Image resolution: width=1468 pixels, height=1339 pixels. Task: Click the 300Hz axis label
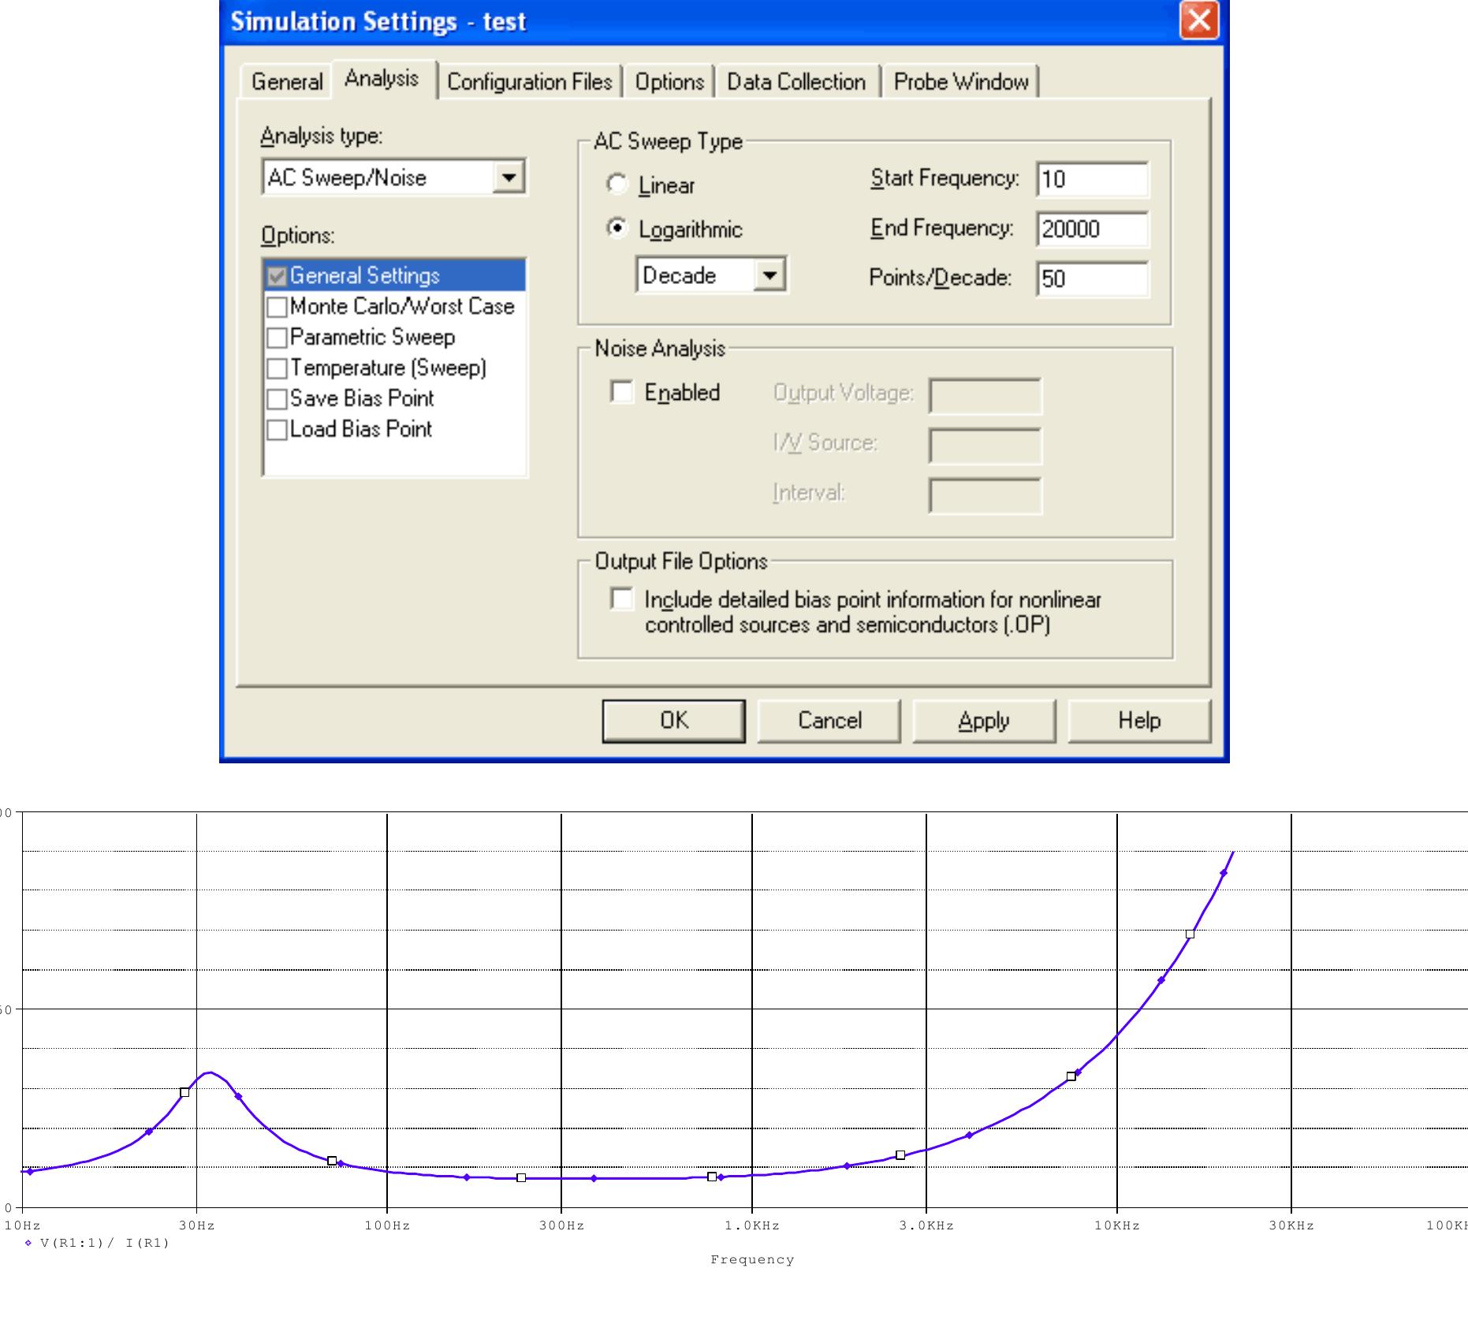tap(561, 1225)
